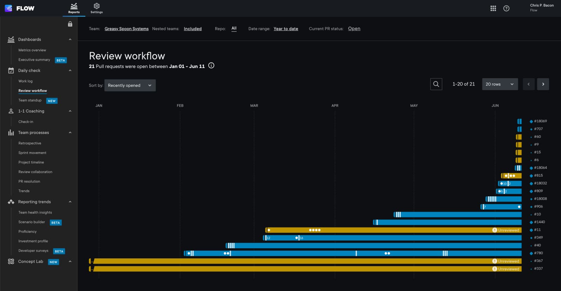Open Review collaboration report
The height and width of the screenshot is (291, 561).
tap(35, 172)
